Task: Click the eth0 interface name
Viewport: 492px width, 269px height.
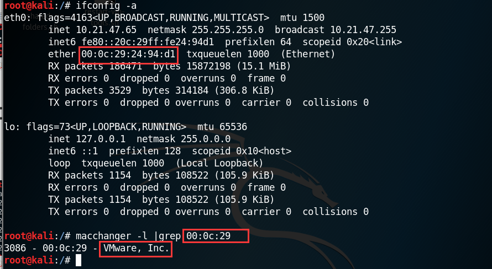Action: 15,18
